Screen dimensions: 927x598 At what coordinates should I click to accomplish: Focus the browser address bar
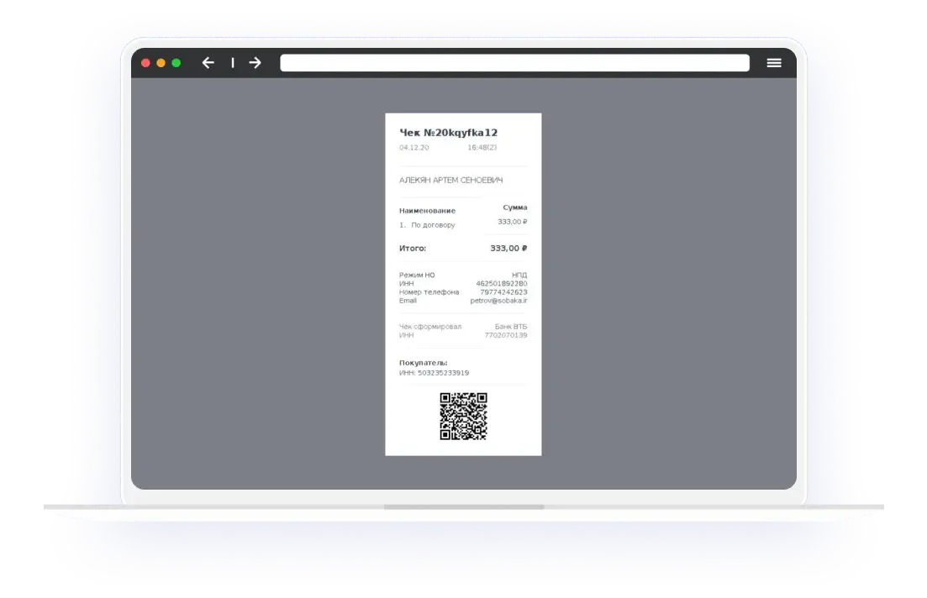514,63
